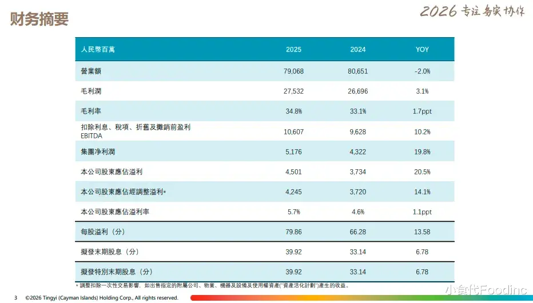Click 33.14 in 擬發特別末期股息 row

click(x=358, y=272)
